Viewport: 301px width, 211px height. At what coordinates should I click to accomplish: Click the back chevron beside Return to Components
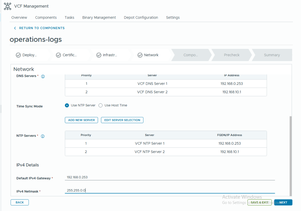15,28
